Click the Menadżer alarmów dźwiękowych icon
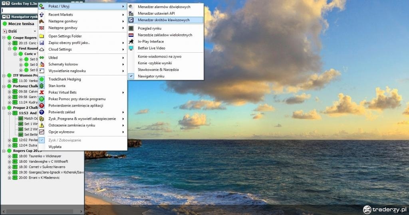This screenshot has height=215, width=409. pyautogui.click(x=131, y=7)
